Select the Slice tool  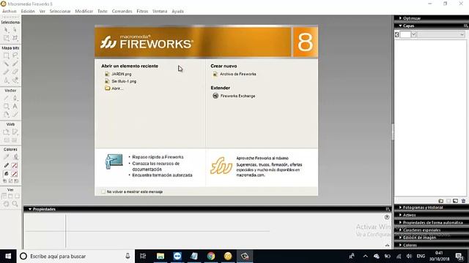pos(15,132)
